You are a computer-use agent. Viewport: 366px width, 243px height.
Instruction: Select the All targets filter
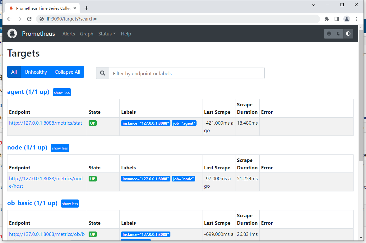(x=14, y=72)
